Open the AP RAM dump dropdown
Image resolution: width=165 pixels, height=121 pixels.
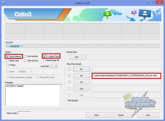[x=25, y=71]
